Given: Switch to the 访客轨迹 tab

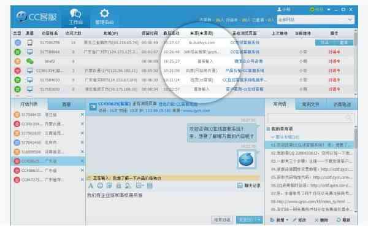Looking at the screenshot, I should pyautogui.click(x=342, y=104).
